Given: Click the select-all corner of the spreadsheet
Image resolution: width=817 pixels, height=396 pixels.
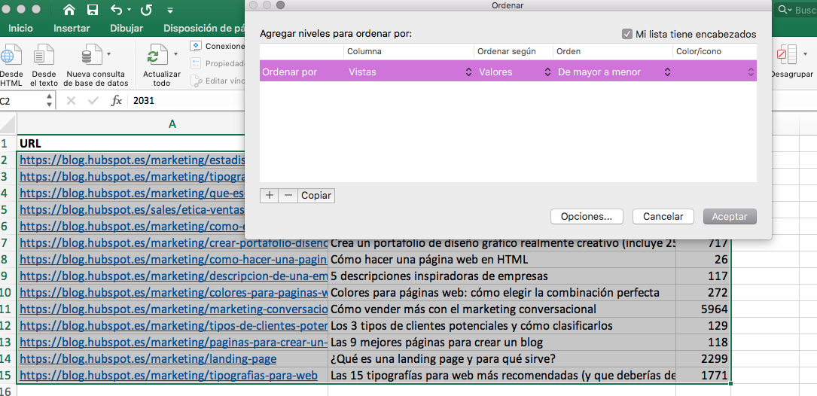Looking at the screenshot, I should click(8, 123).
